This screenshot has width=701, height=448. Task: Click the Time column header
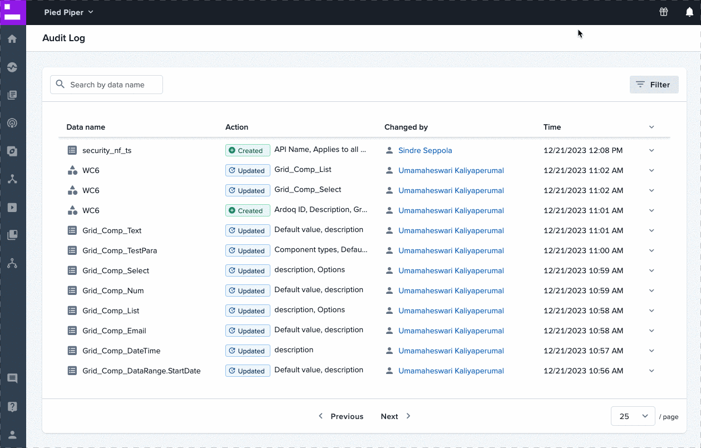552,127
